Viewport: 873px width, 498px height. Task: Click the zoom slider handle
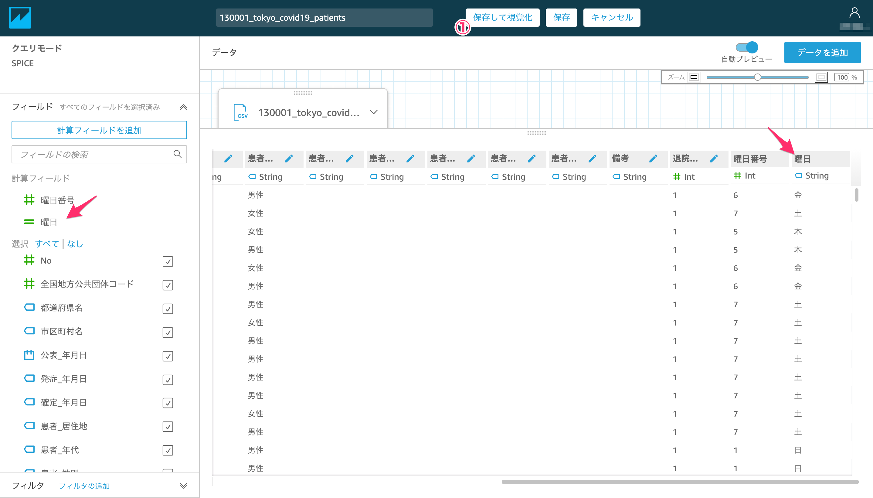(x=757, y=77)
